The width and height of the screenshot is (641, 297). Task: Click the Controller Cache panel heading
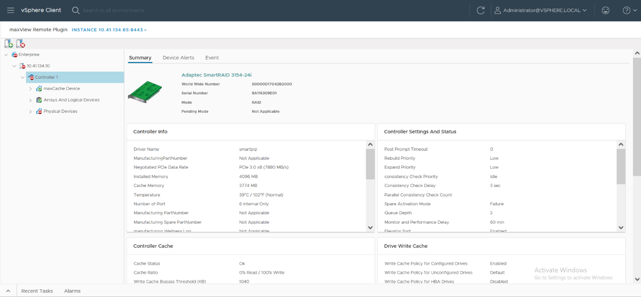153,246
